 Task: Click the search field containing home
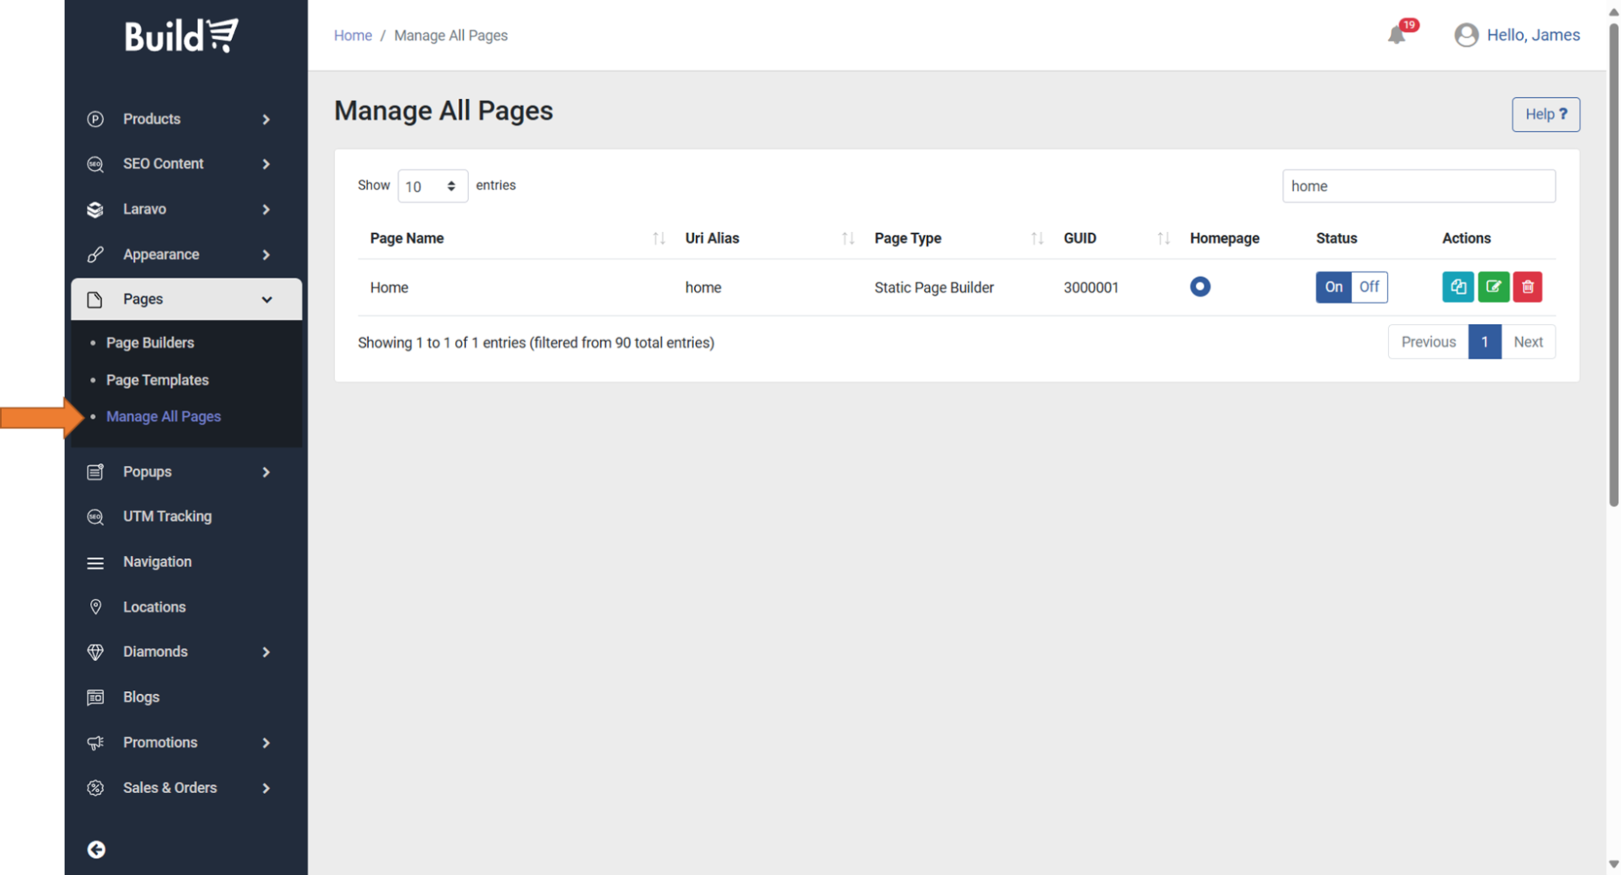click(1418, 186)
